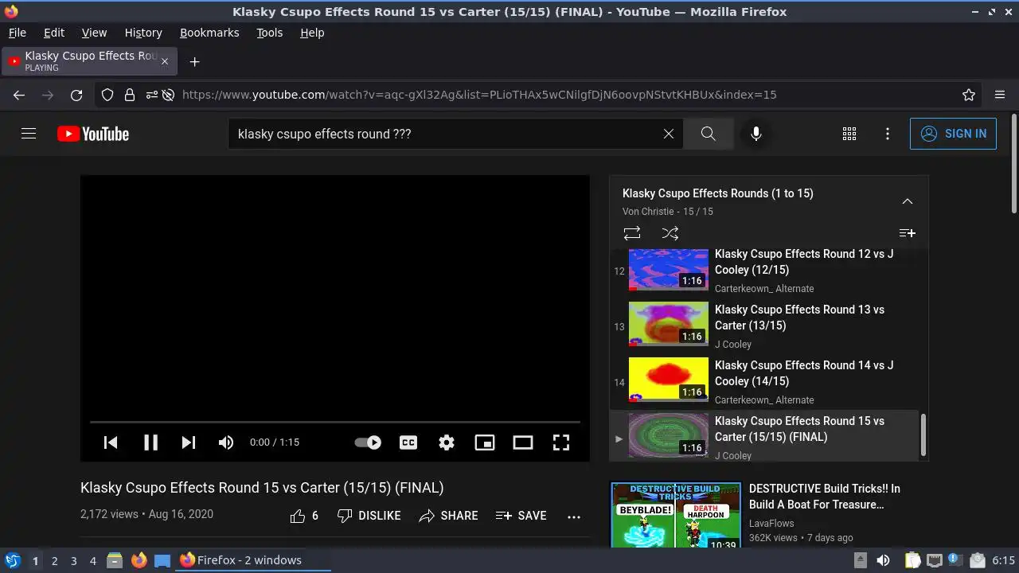Switch to workspace 2 in taskbar
The image size is (1019, 573).
[54, 560]
